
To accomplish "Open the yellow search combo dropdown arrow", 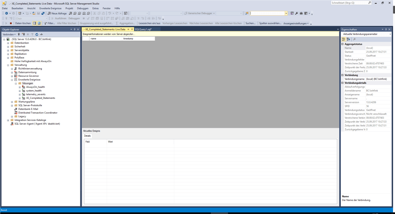I will coord(286,13).
